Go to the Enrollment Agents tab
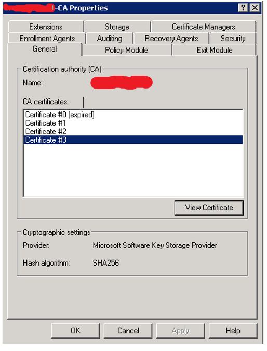 pos(47,39)
